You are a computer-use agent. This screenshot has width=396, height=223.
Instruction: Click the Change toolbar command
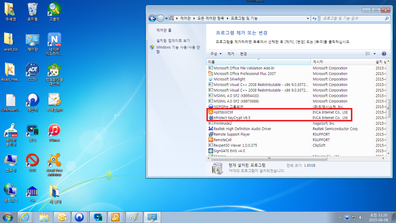(244, 54)
